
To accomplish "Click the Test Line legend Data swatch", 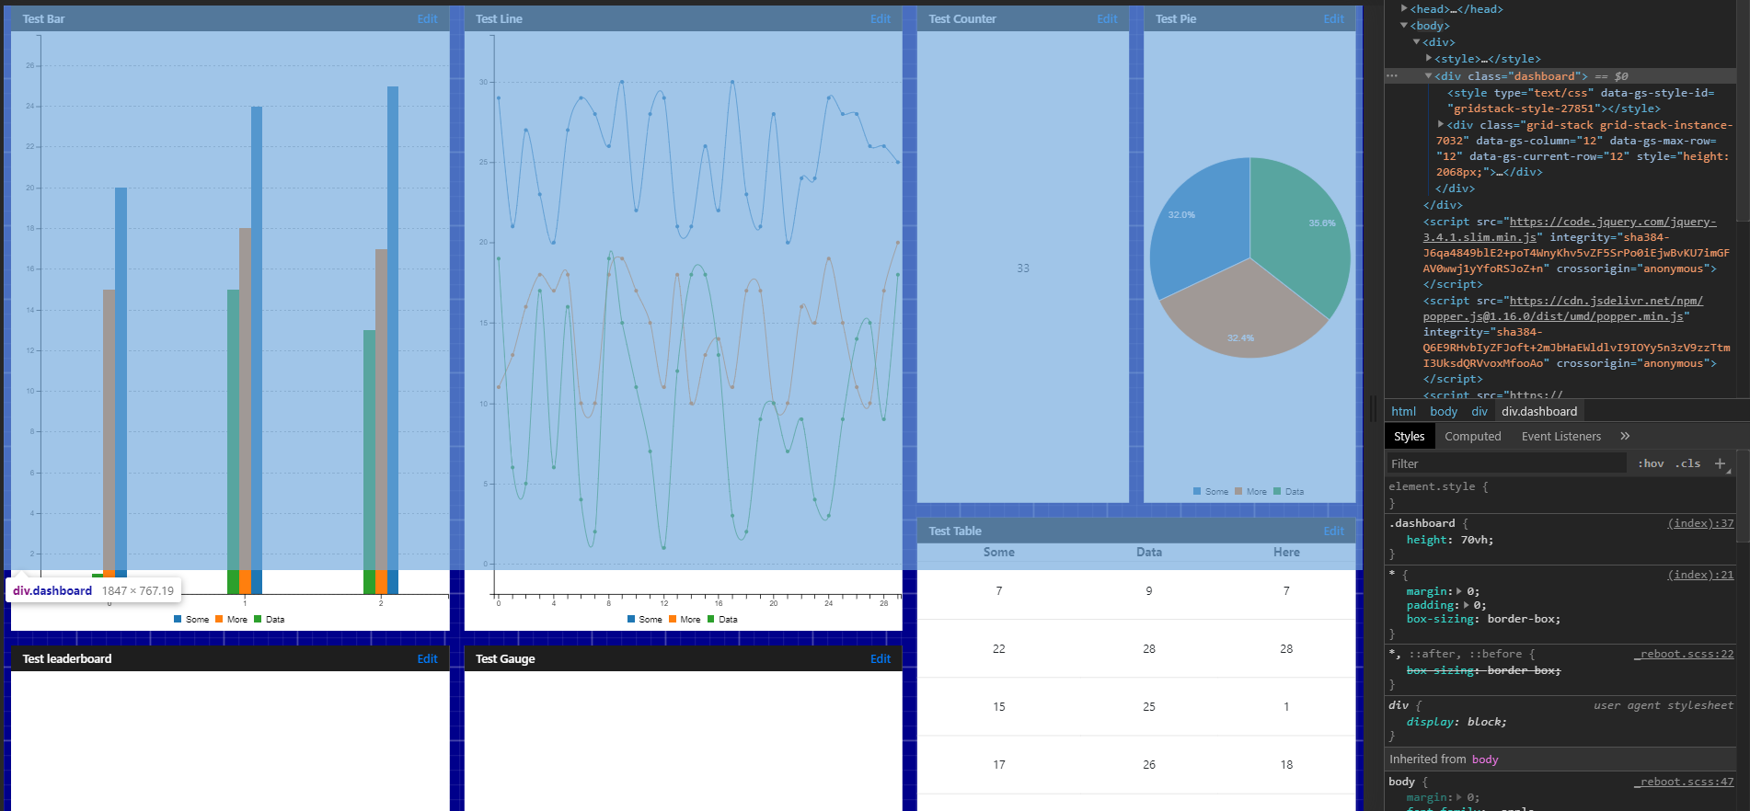I will (x=711, y=619).
